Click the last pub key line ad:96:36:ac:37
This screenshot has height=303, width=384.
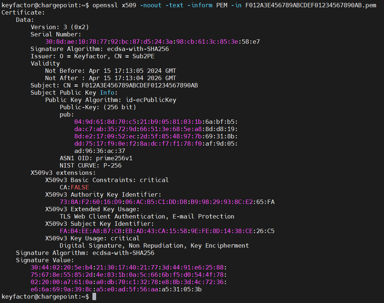tap(99, 151)
